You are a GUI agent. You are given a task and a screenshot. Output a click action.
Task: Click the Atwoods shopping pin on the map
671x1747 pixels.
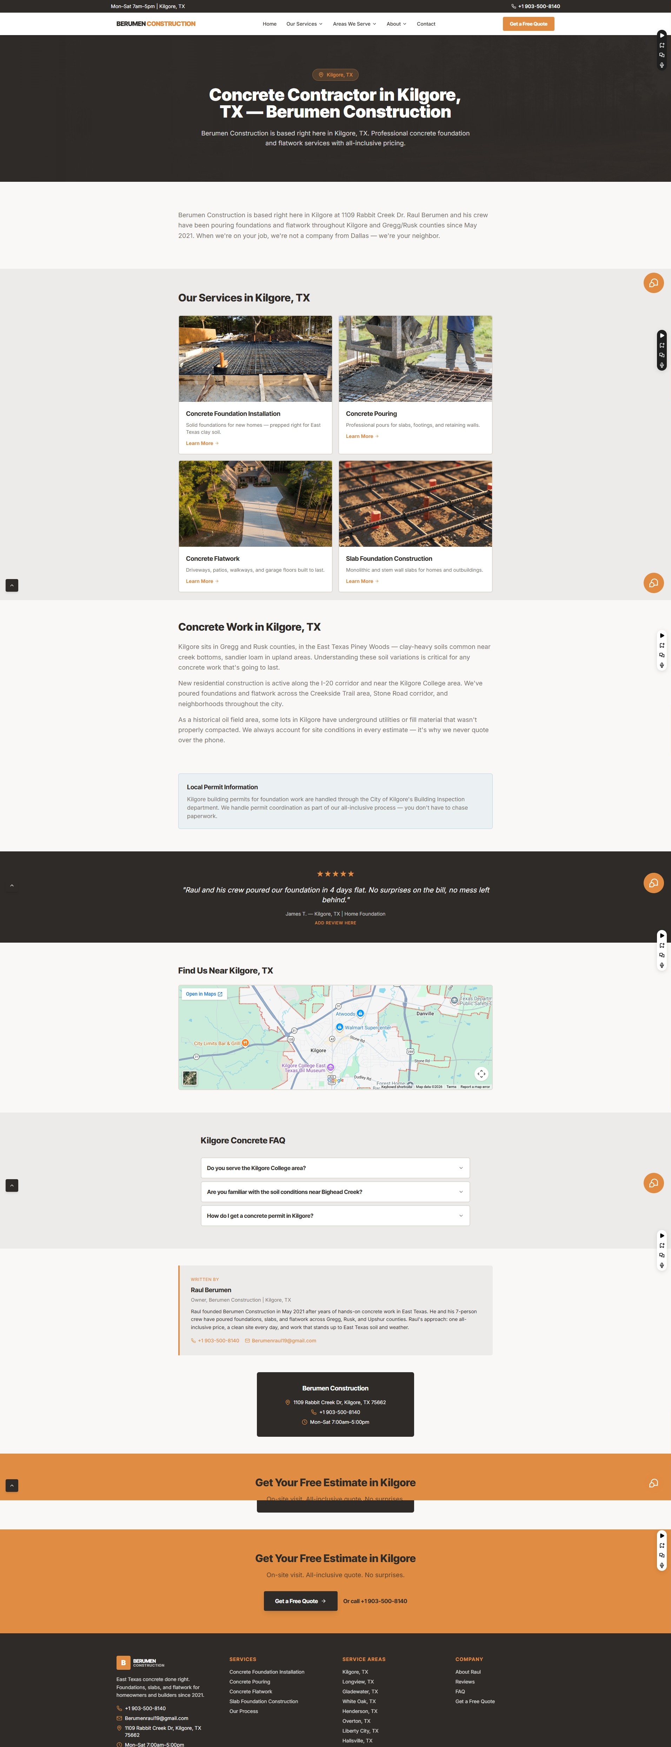coord(360,1013)
